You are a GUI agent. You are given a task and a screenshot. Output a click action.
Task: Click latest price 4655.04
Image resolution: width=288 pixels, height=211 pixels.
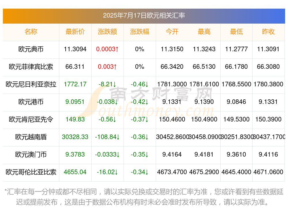[75, 172]
